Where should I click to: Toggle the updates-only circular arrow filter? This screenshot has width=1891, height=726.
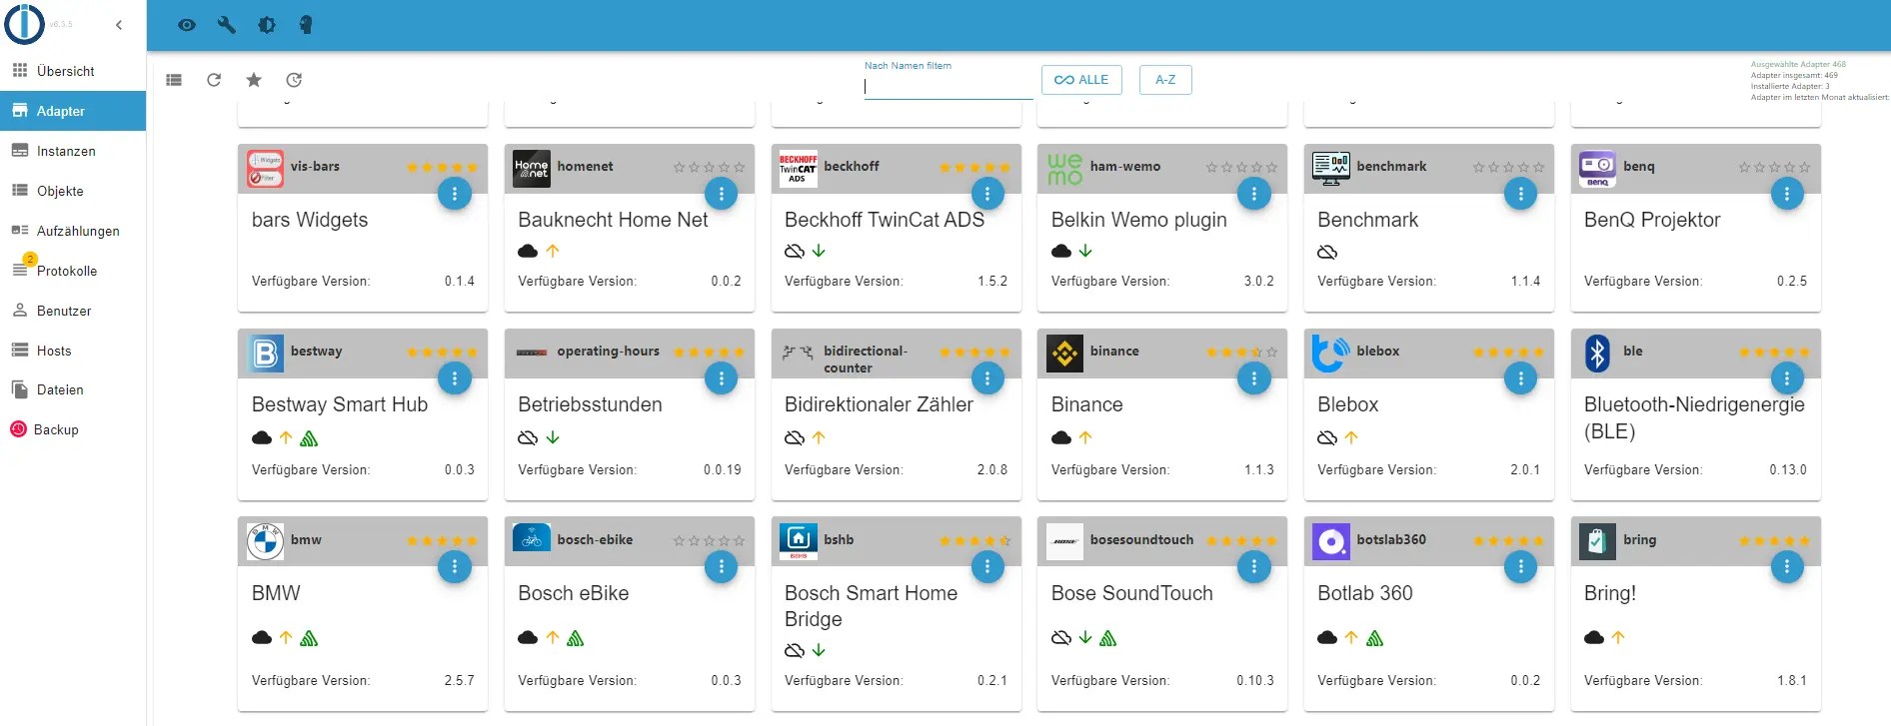pos(294,80)
